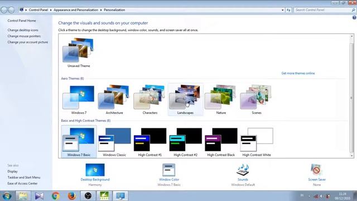Select the Windows 7 Aero theme
Viewport: 357px width, 201px height.
point(79,100)
